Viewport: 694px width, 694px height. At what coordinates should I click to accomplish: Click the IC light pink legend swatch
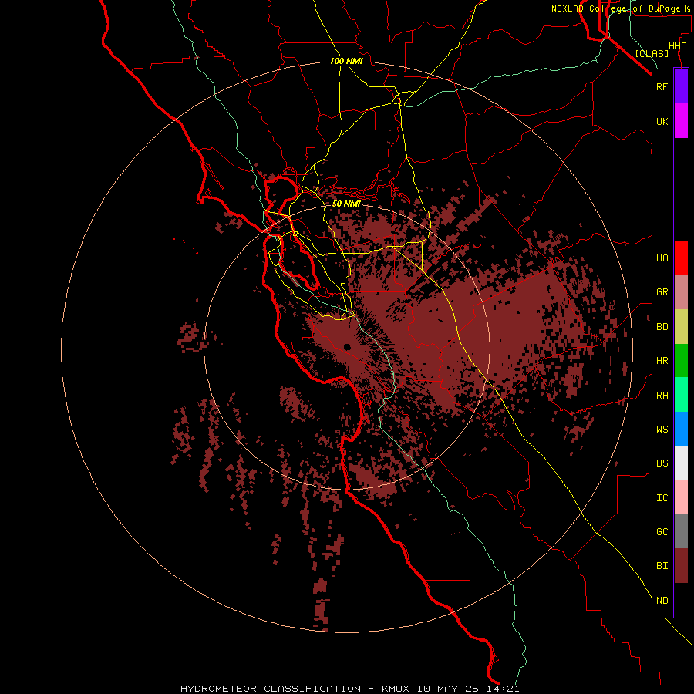(681, 497)
